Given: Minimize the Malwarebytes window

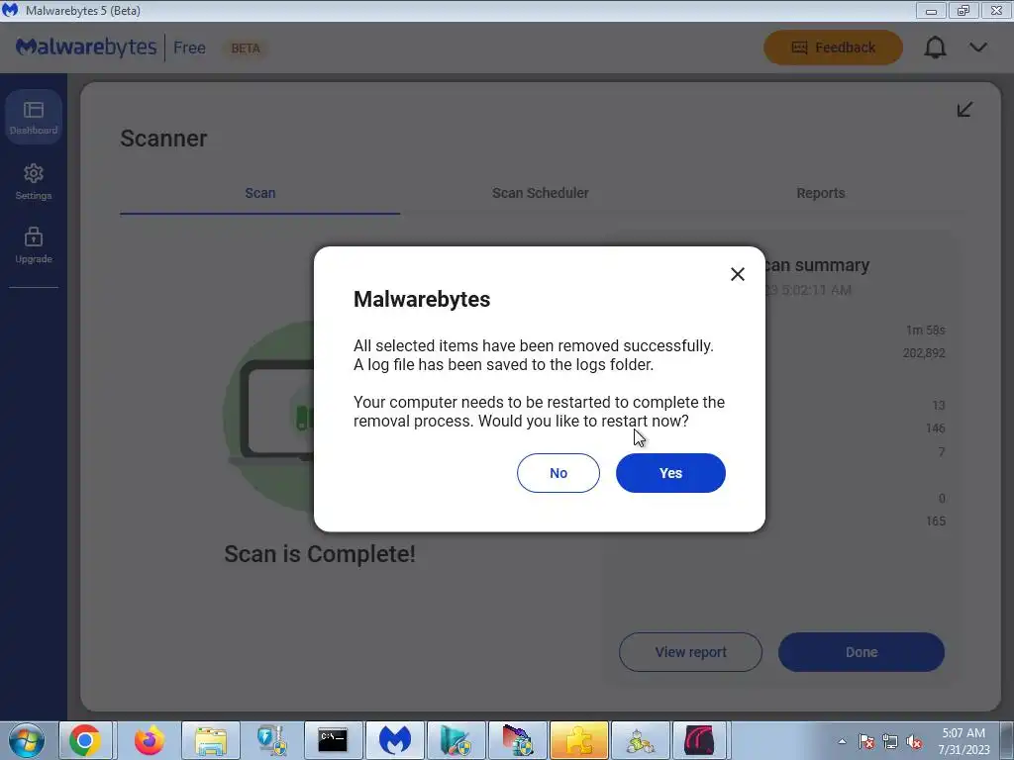Looking at the screenshot, I should [931, 10].
